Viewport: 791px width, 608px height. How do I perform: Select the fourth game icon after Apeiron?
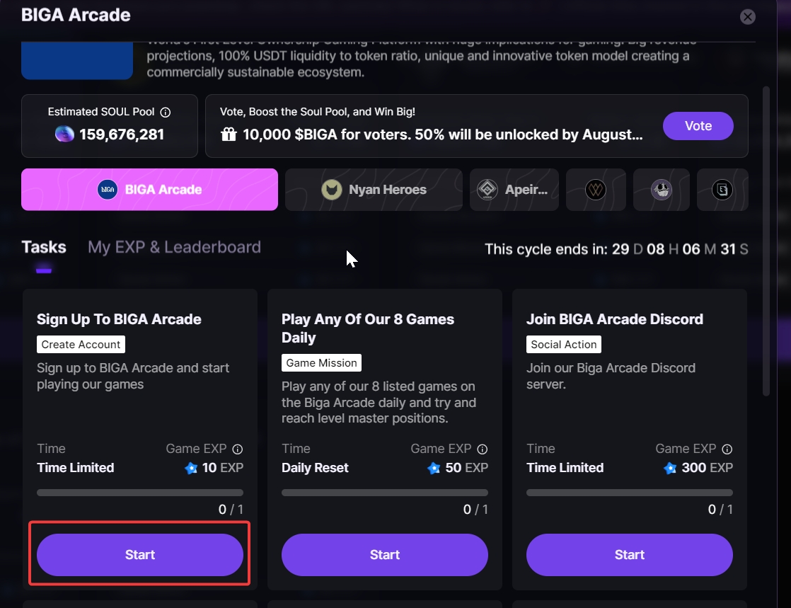pos(596,190)
